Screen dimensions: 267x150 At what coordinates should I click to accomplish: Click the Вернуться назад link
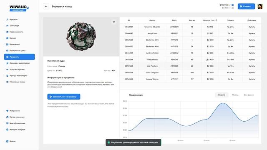coord(62,7)
